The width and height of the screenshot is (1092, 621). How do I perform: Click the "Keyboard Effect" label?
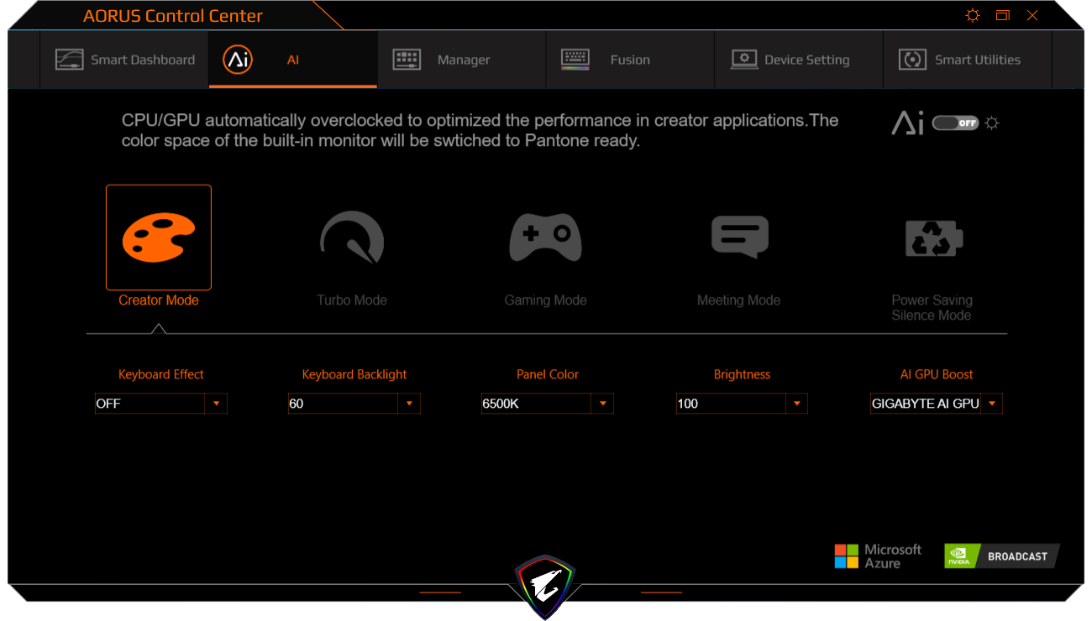(161, 374)
